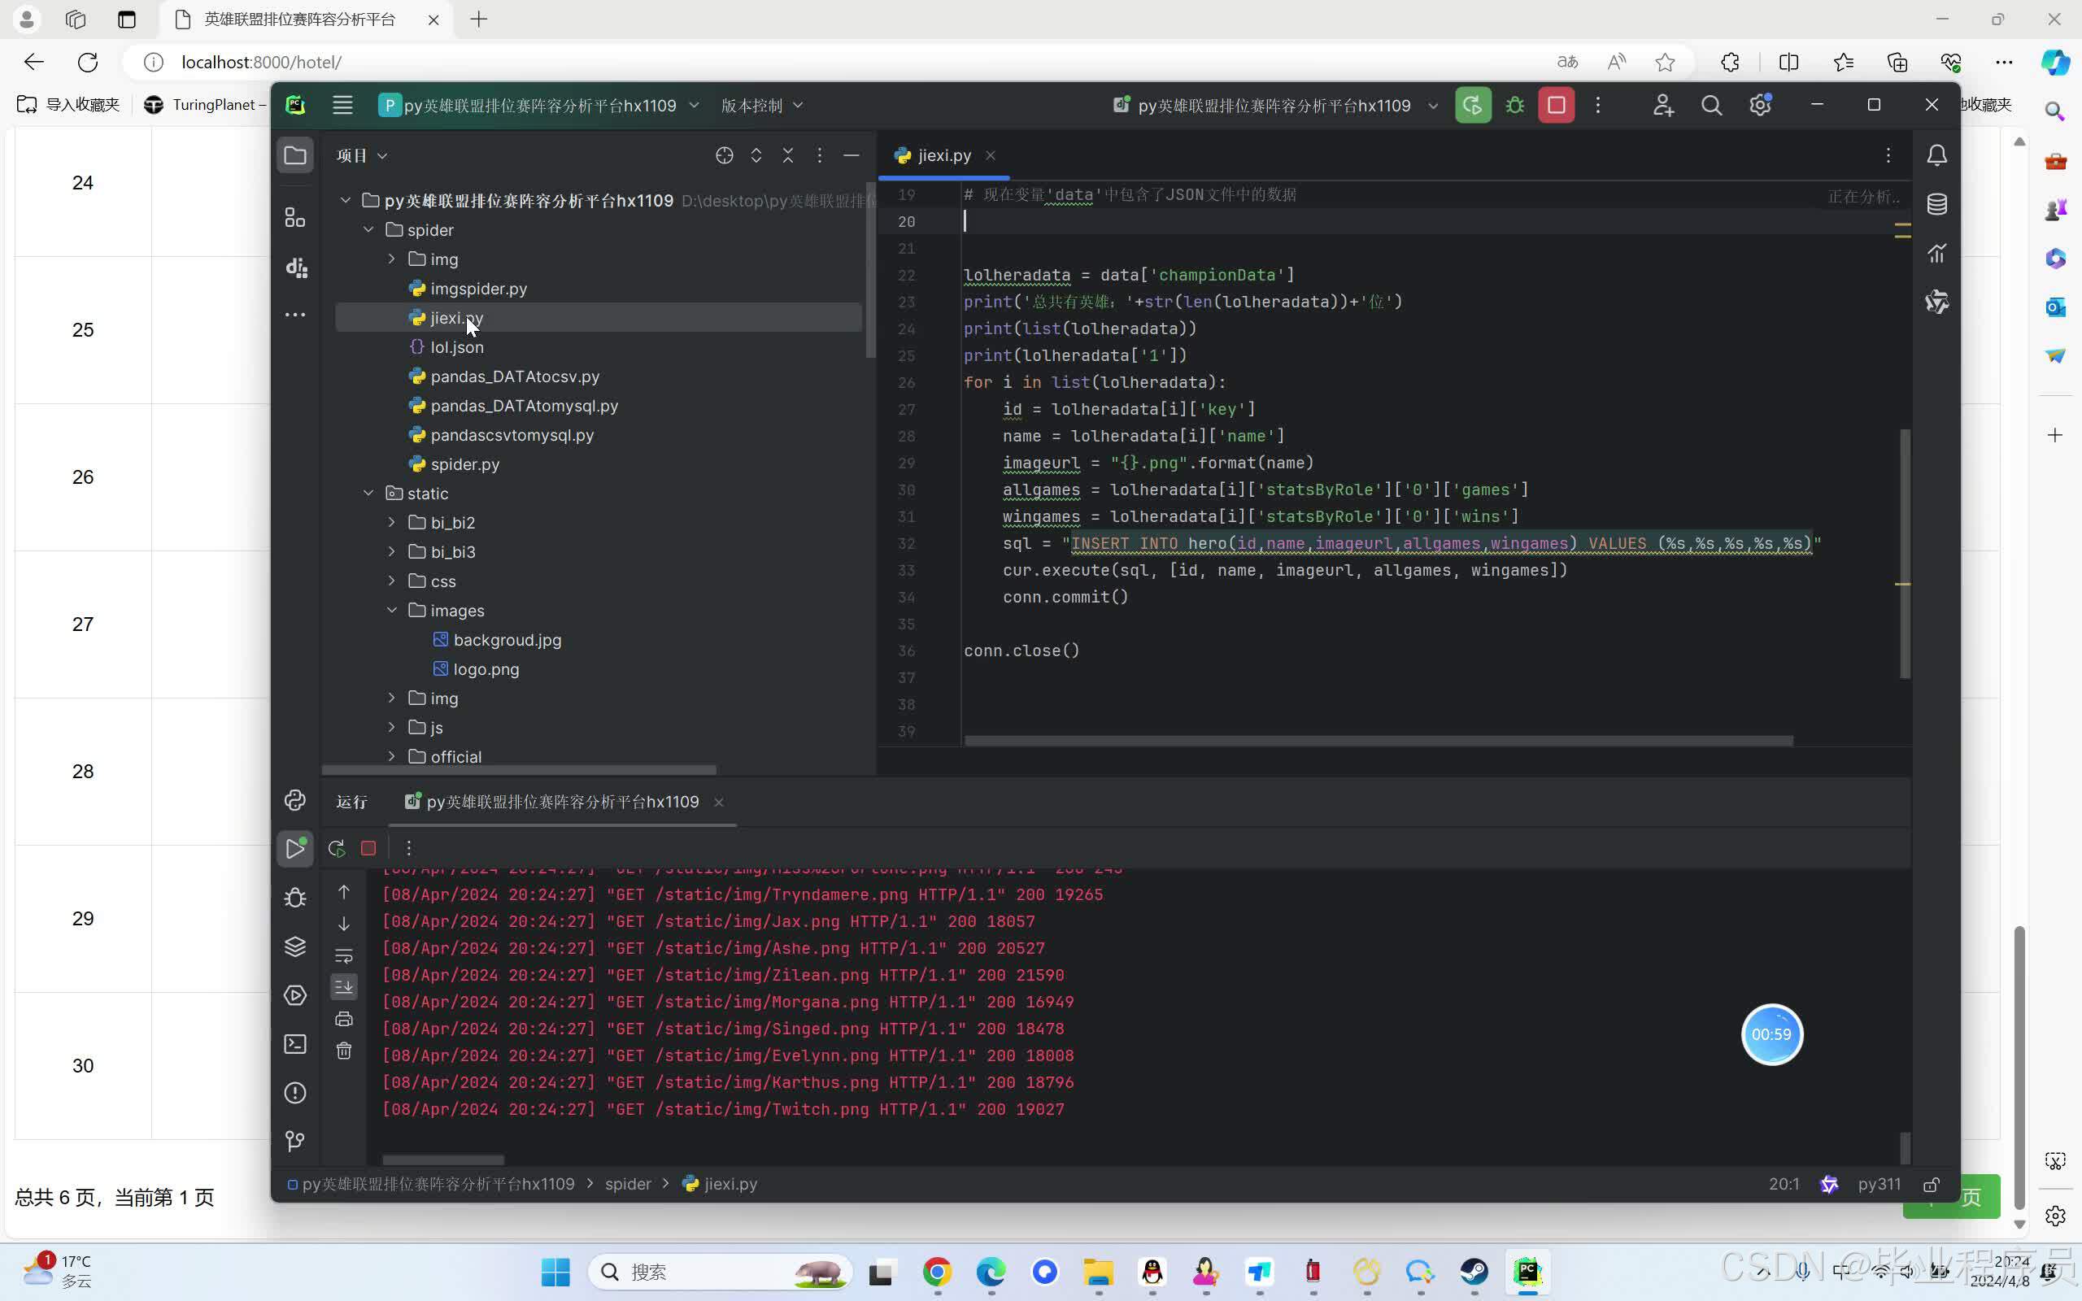
Task: Clear console output with trash icon
Action: (344, 1051)
